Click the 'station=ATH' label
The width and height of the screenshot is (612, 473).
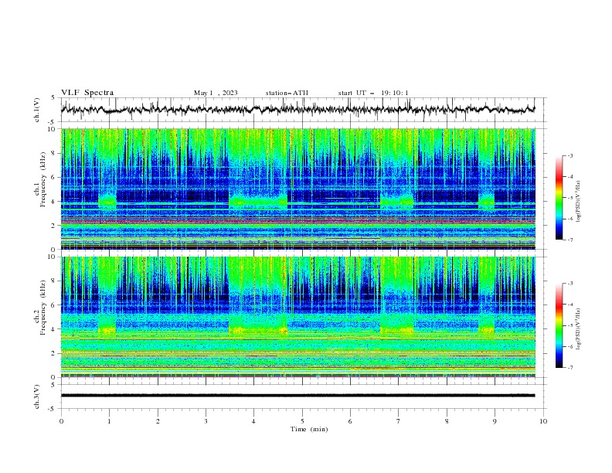(287, 93)
